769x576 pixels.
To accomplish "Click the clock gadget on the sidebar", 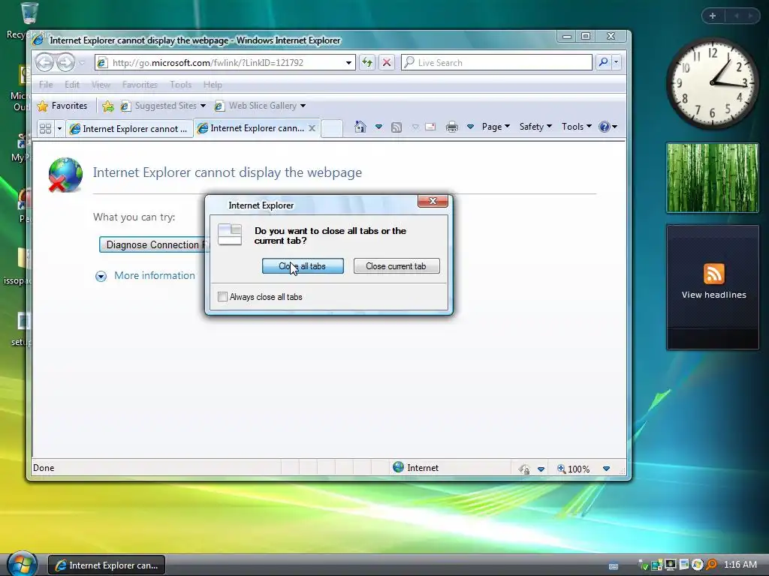I will tap(713, 82).
